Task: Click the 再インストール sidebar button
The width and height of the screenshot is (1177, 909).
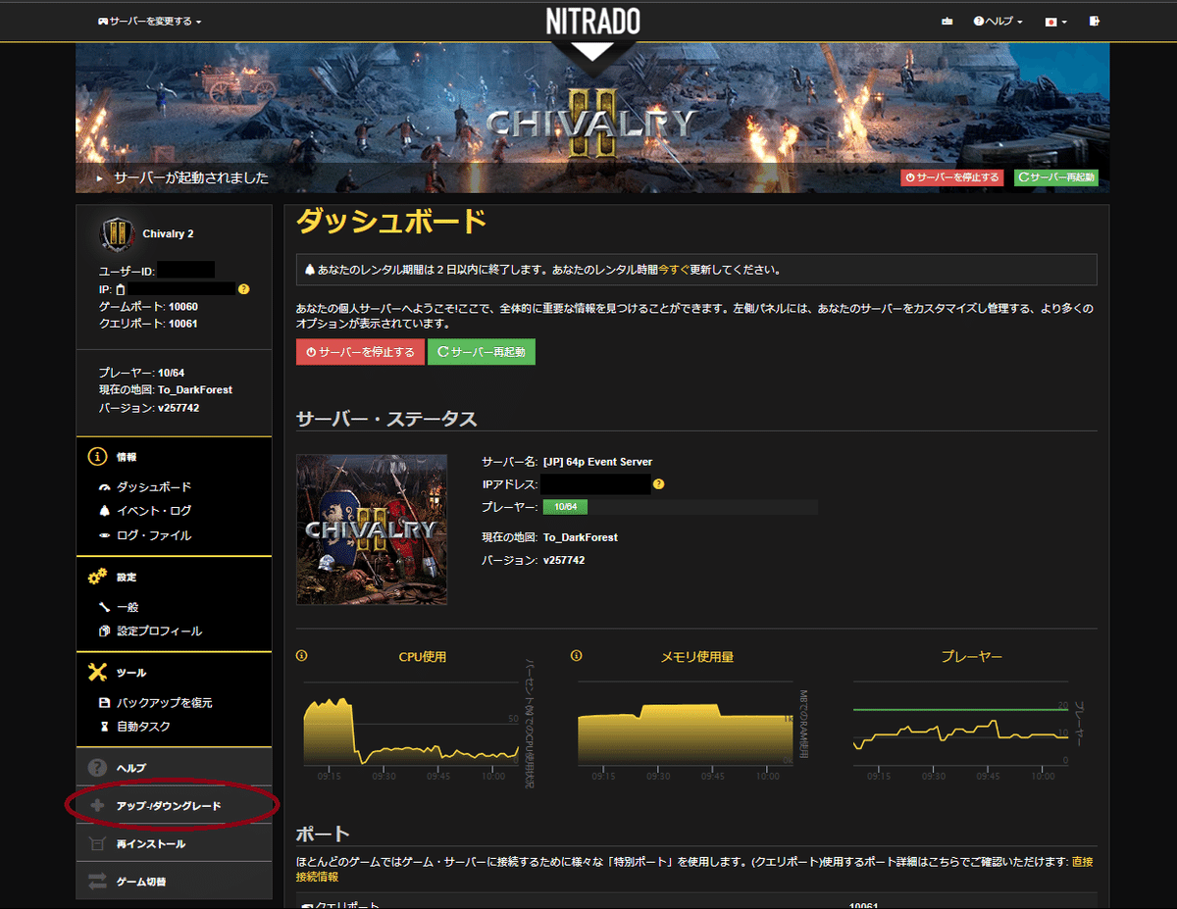Action: pyautogui.click(x=174, y=843)
